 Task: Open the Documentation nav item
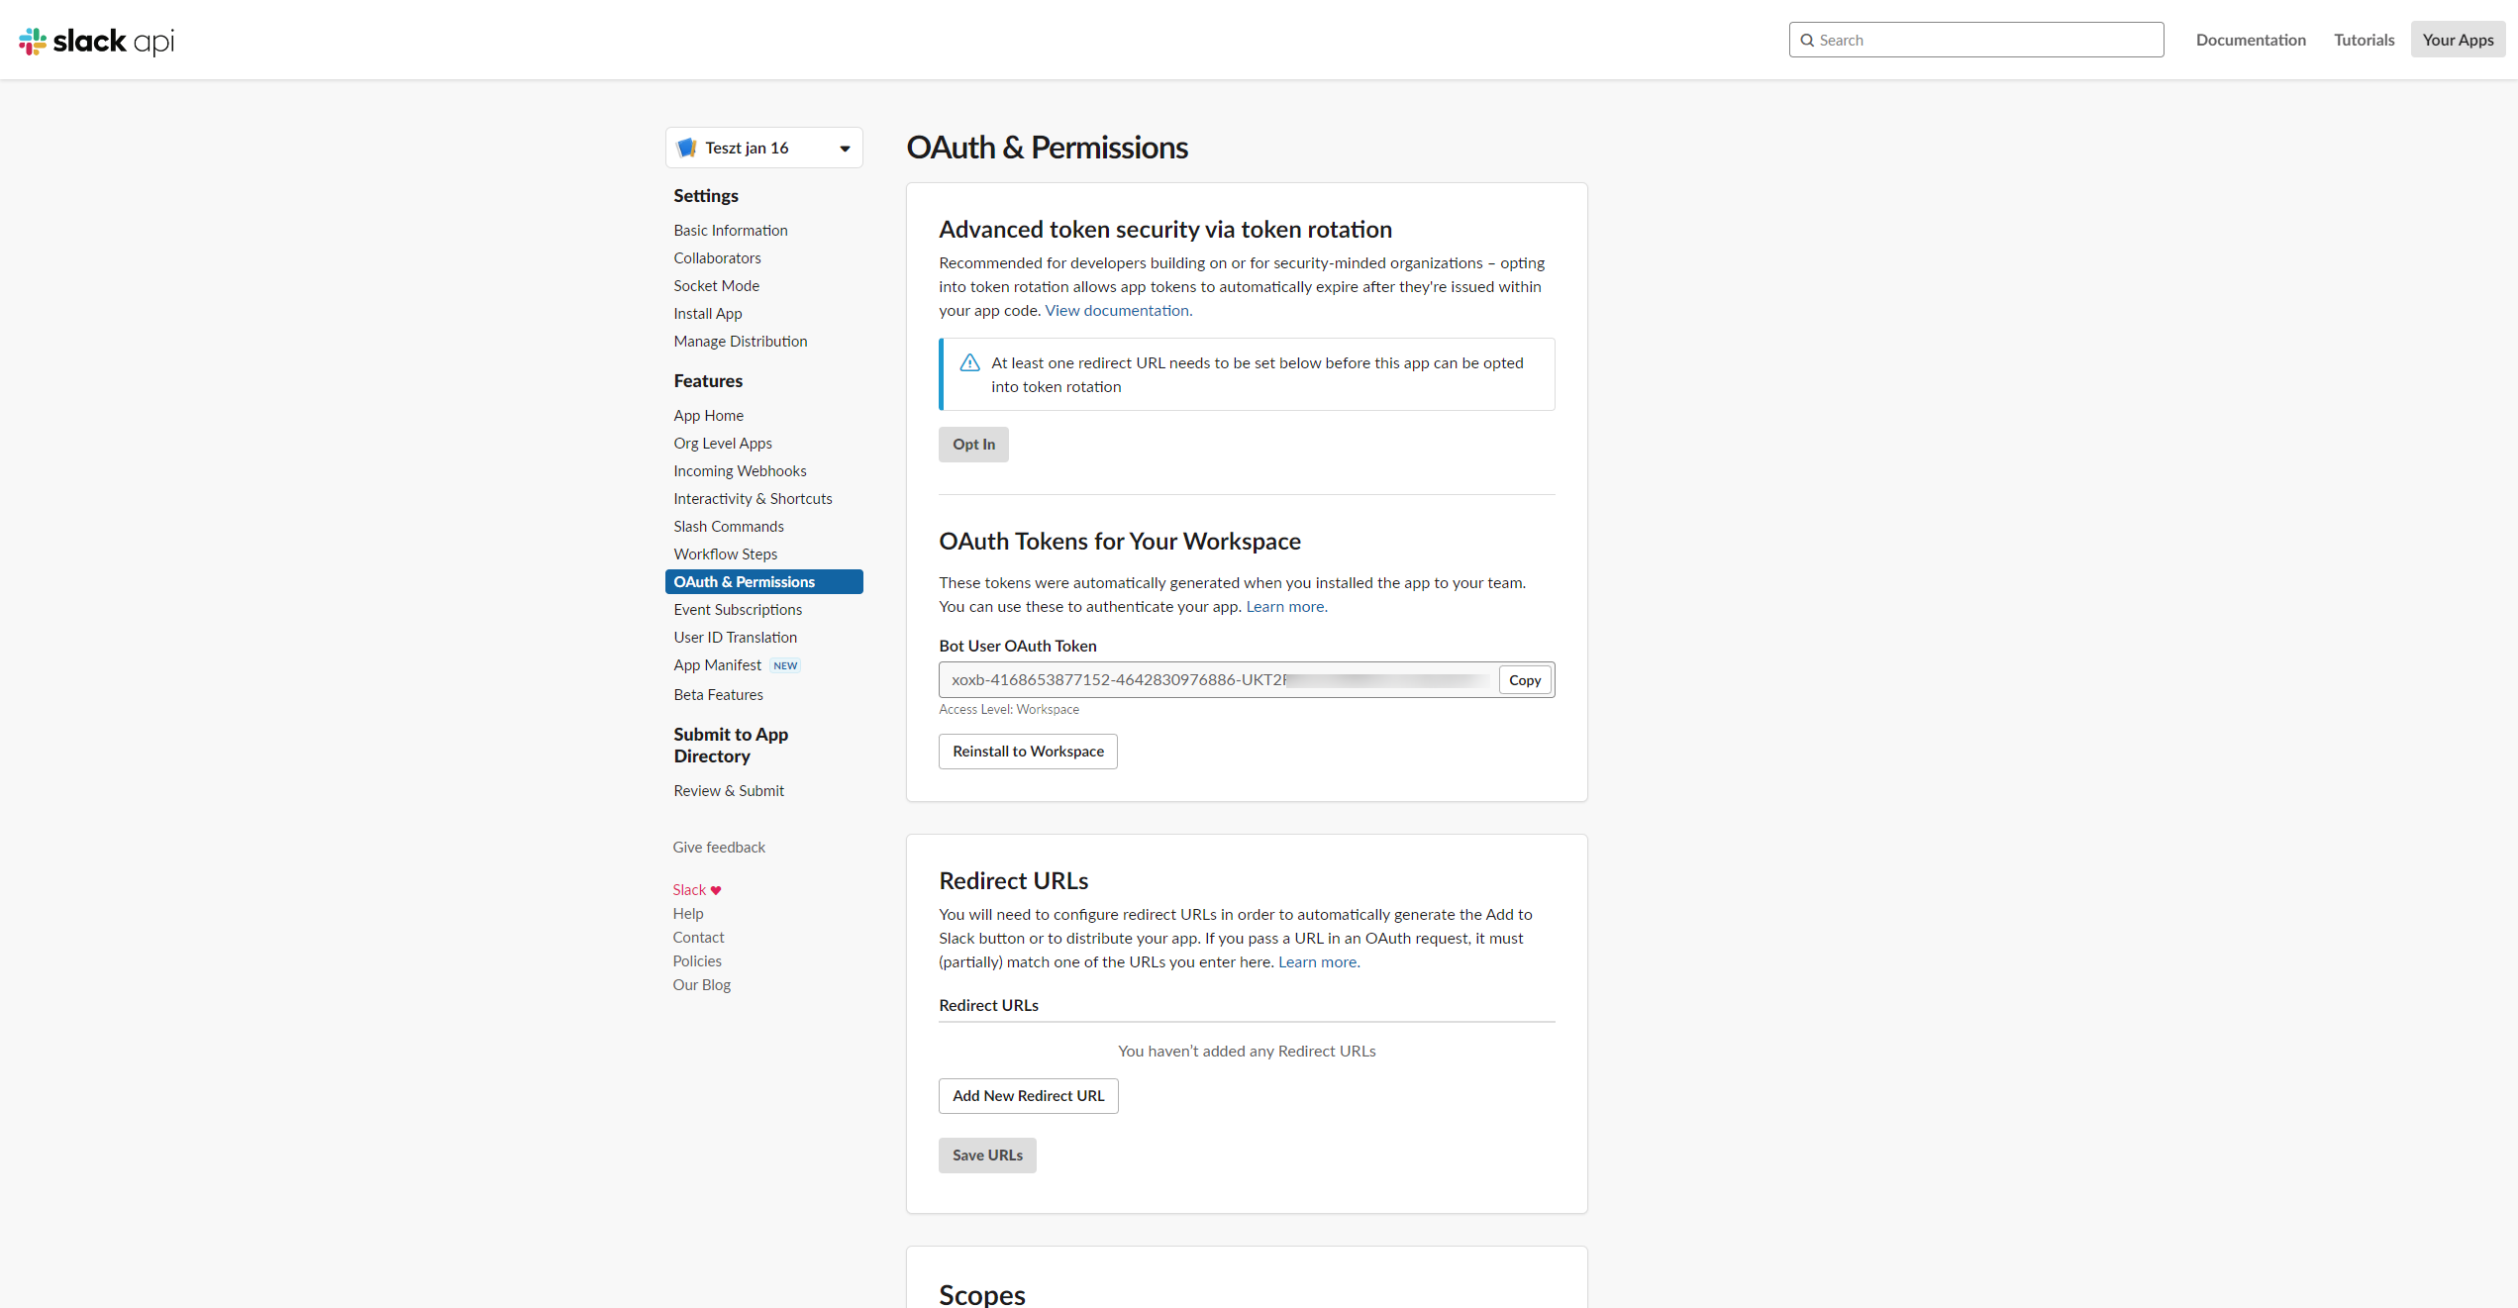pos(2250,40)
